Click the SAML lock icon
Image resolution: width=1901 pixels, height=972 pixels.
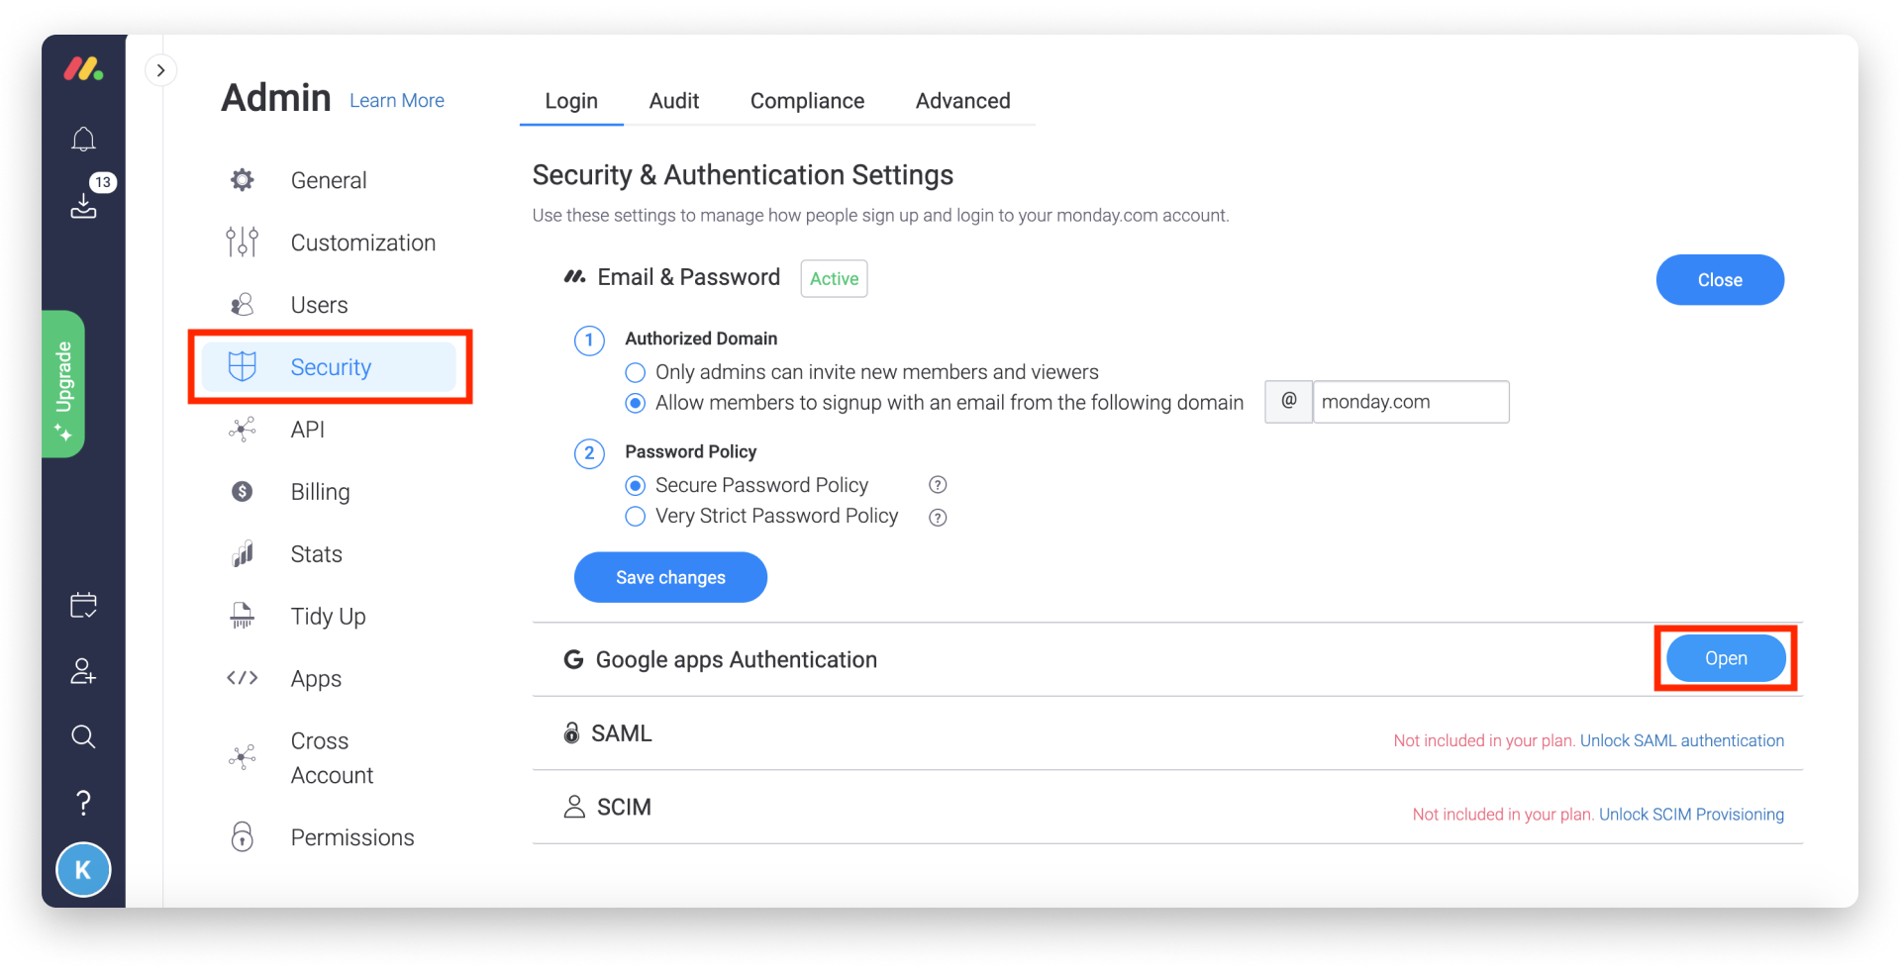coord(571,733)
